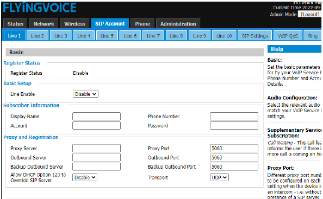The width and height of the screenshot is (323, 199).
Task: Focus the Phone Number input field
Action: (x=234, y=116)
